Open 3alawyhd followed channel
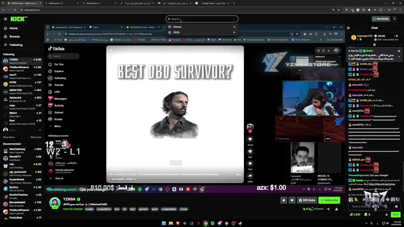Viewport: 404px width, 227px height. pos(22,99)
